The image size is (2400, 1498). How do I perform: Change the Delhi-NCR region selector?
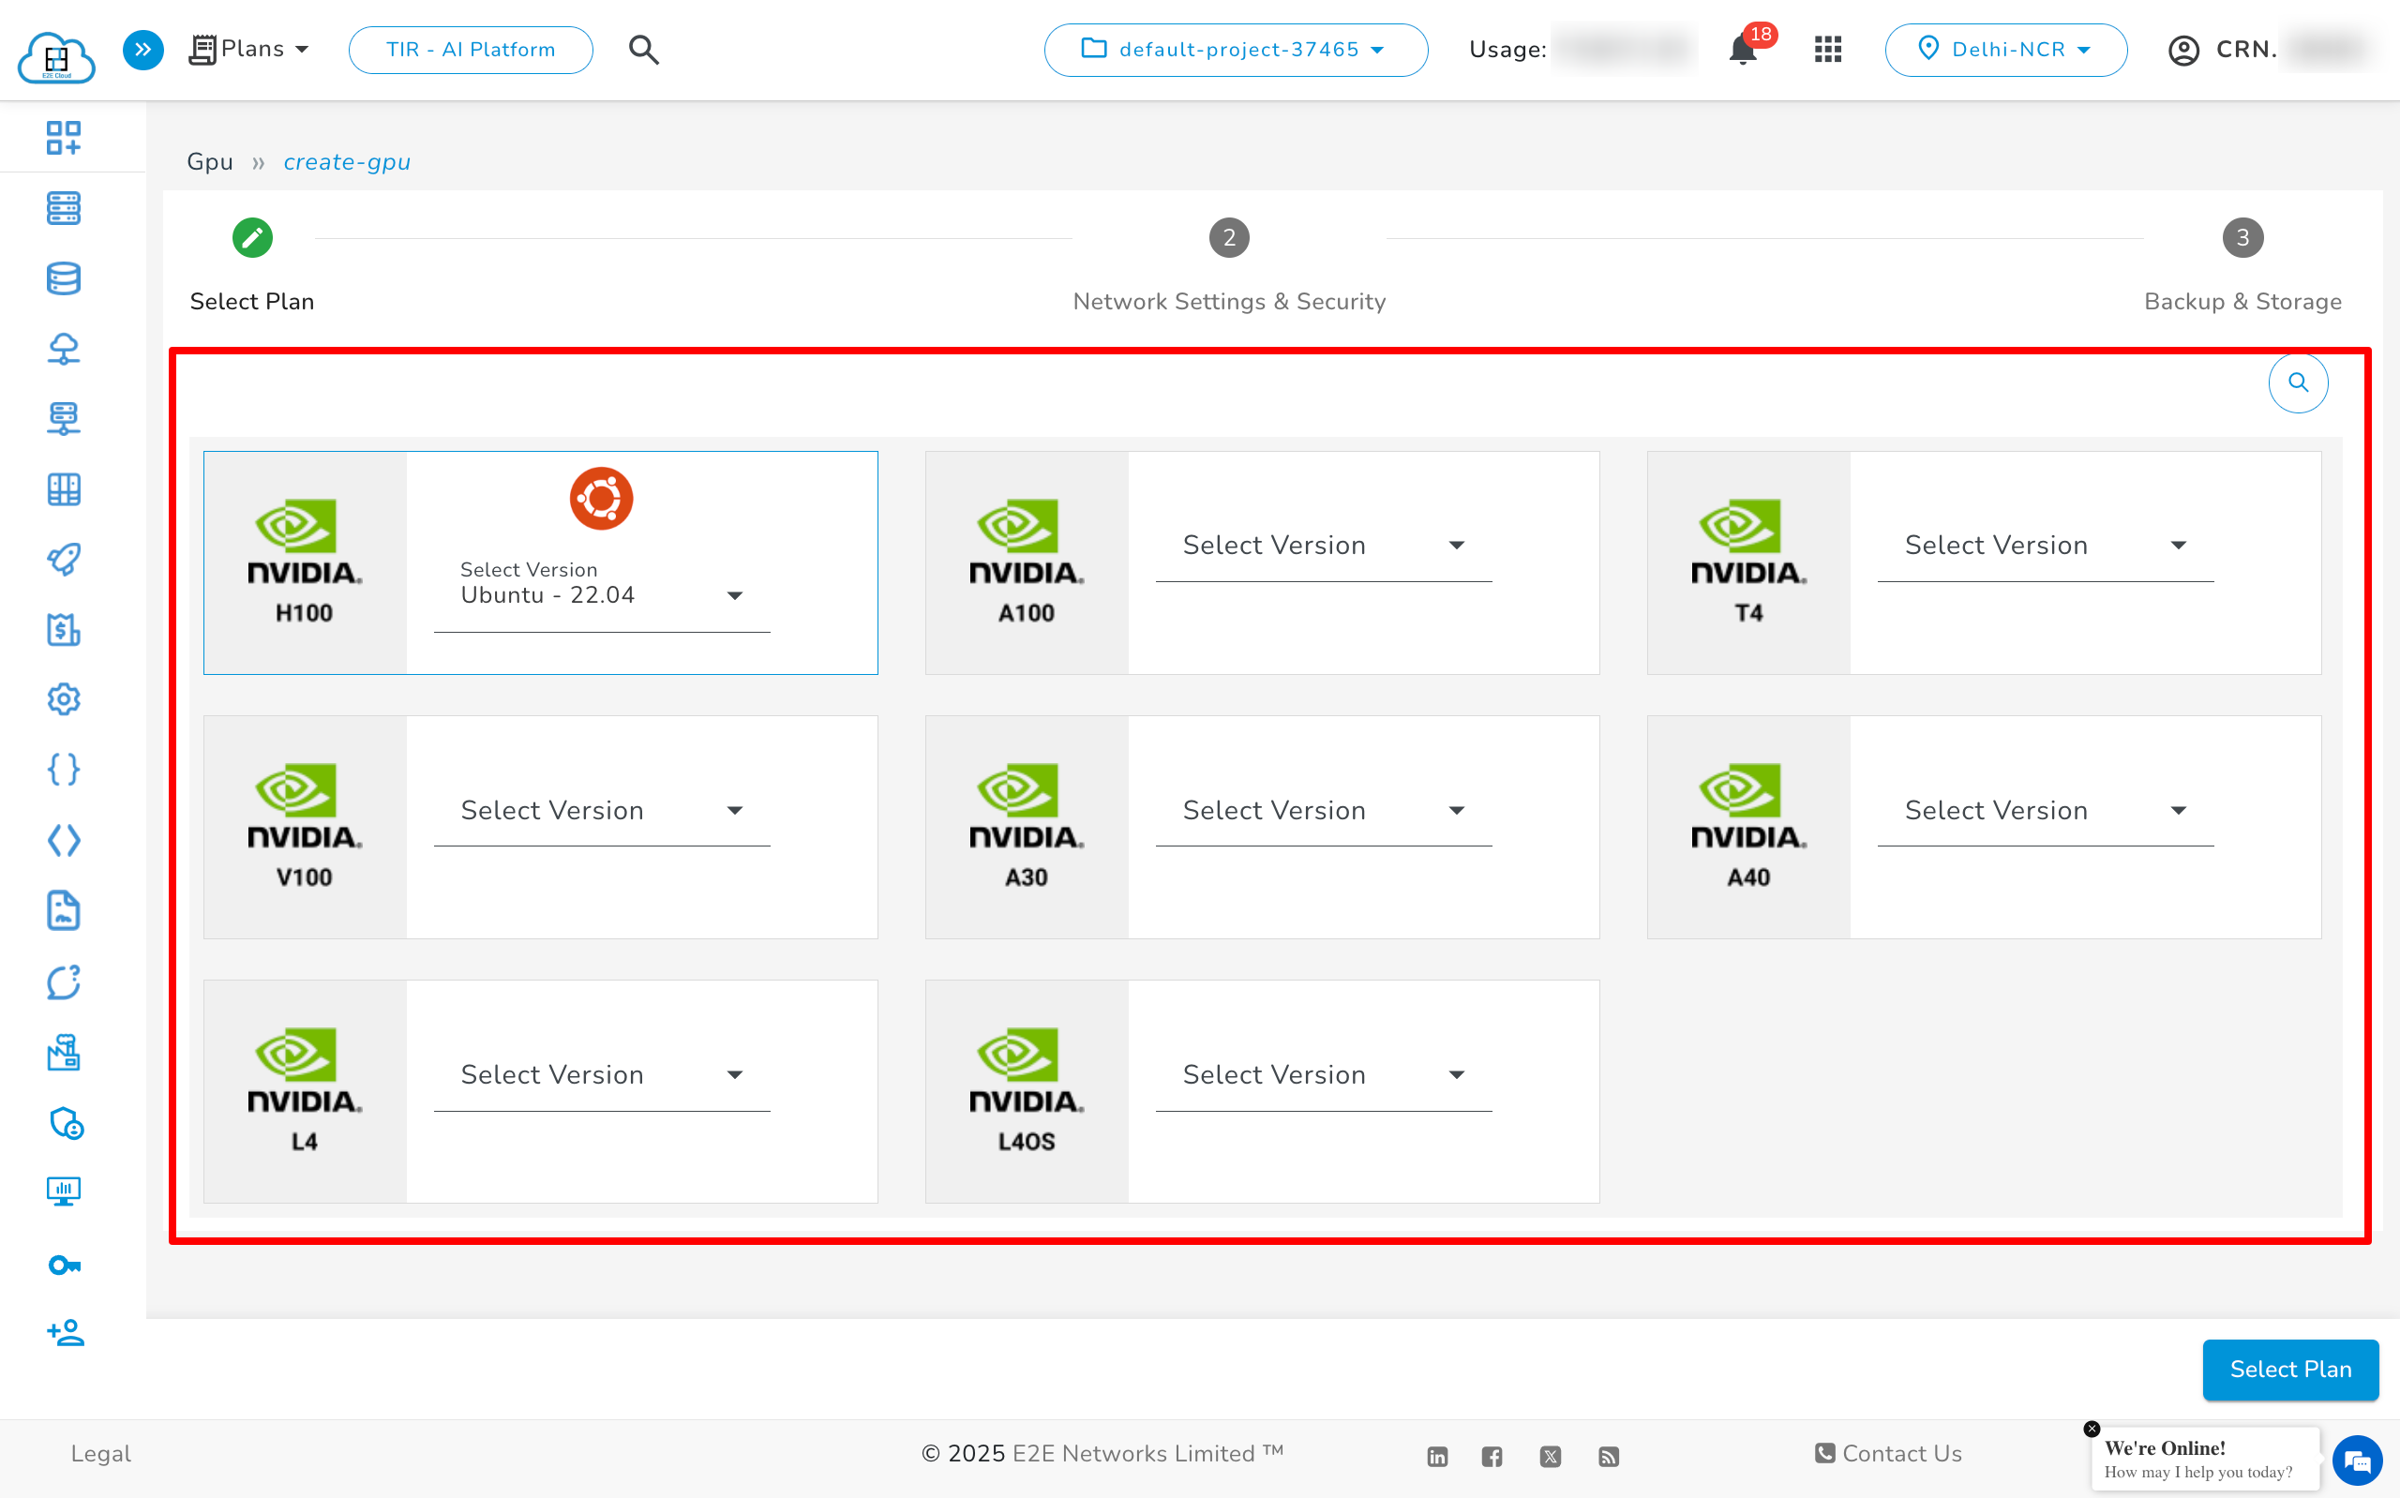pos(2005,50)
